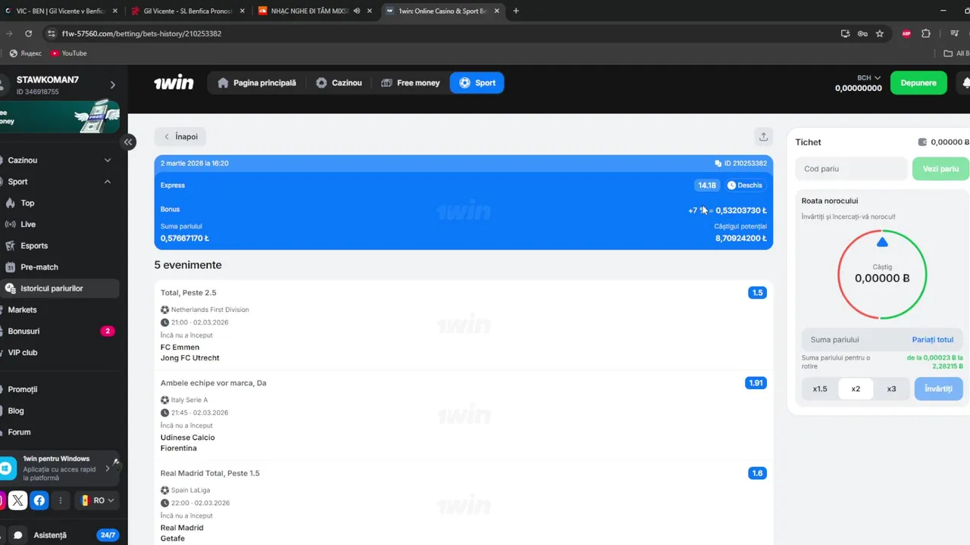Viewport: 970px width, 545px height.
Task: Open browser extensions puzzle icon
Action: [x=926, y=33]
